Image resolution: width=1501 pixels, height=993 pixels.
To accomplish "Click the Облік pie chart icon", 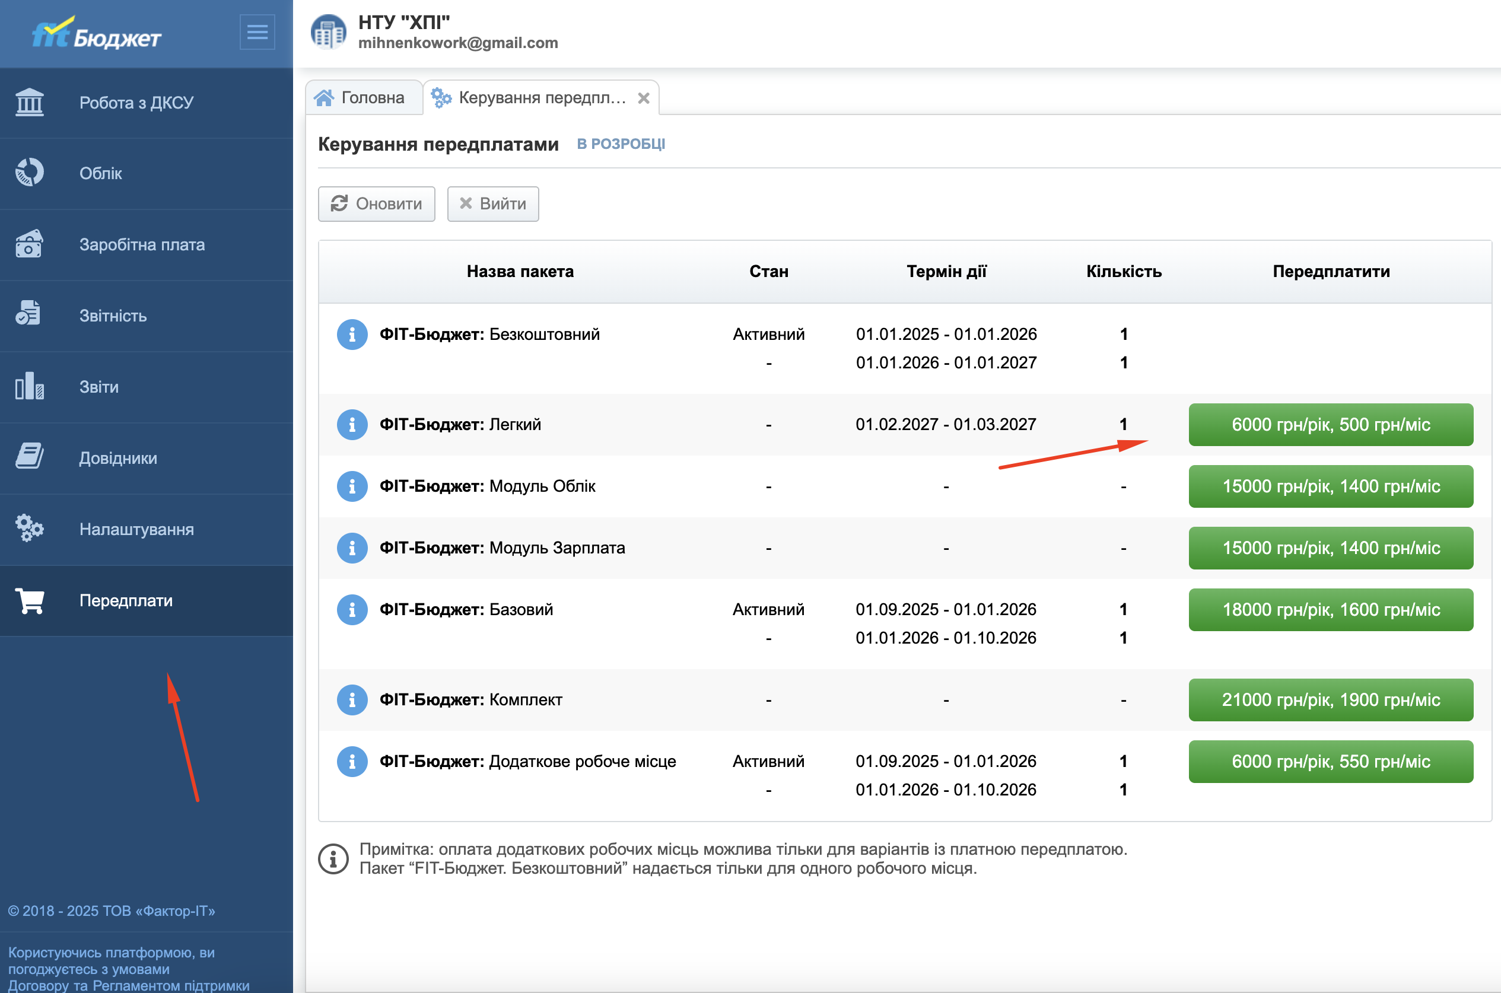I will pyautogui.click(x=29, y=173).
